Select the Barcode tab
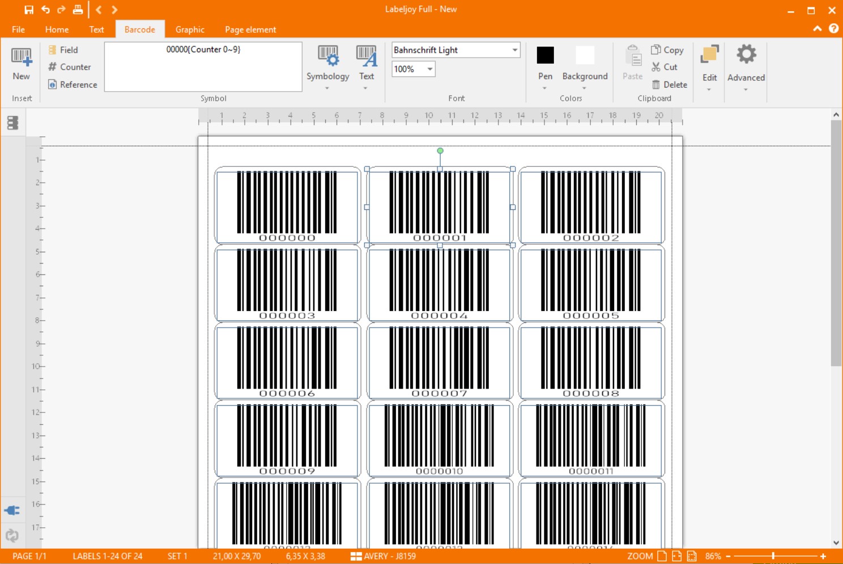This screenshot has height=564, width=843. tap(140, 29)
